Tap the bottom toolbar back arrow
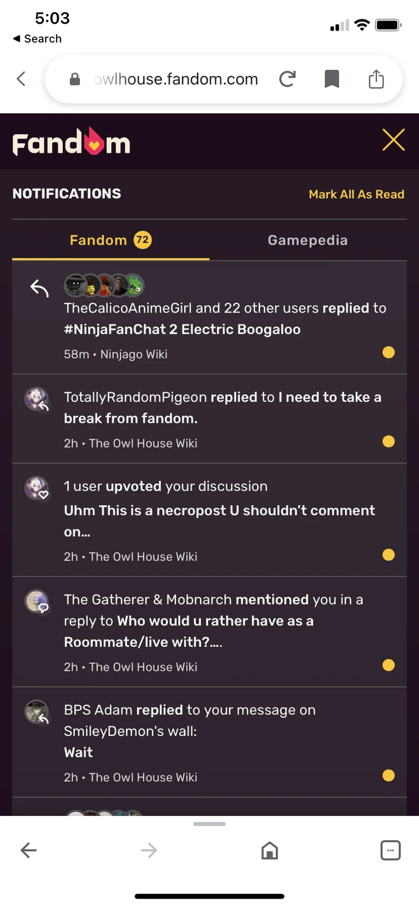Viewport: 419px width, 907px height. pyautogui.click(x=28, y=850)
